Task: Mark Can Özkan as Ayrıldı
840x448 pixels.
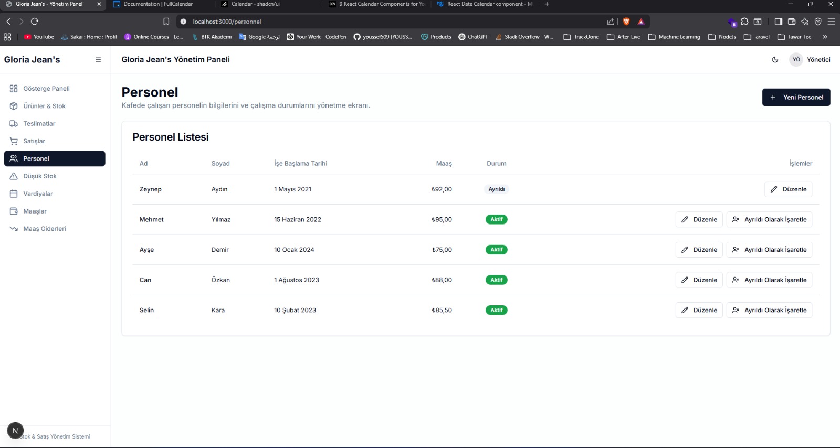Action: [769, 280]
